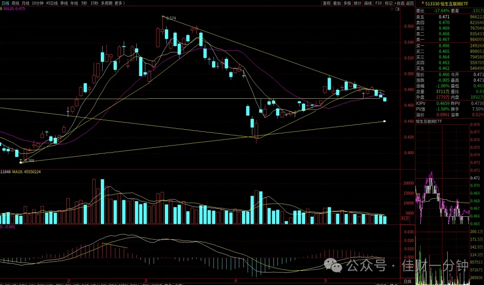Click the 外盘 1779万 value
484x285 pixels.
pyautogui.click(x=443, y=97)
